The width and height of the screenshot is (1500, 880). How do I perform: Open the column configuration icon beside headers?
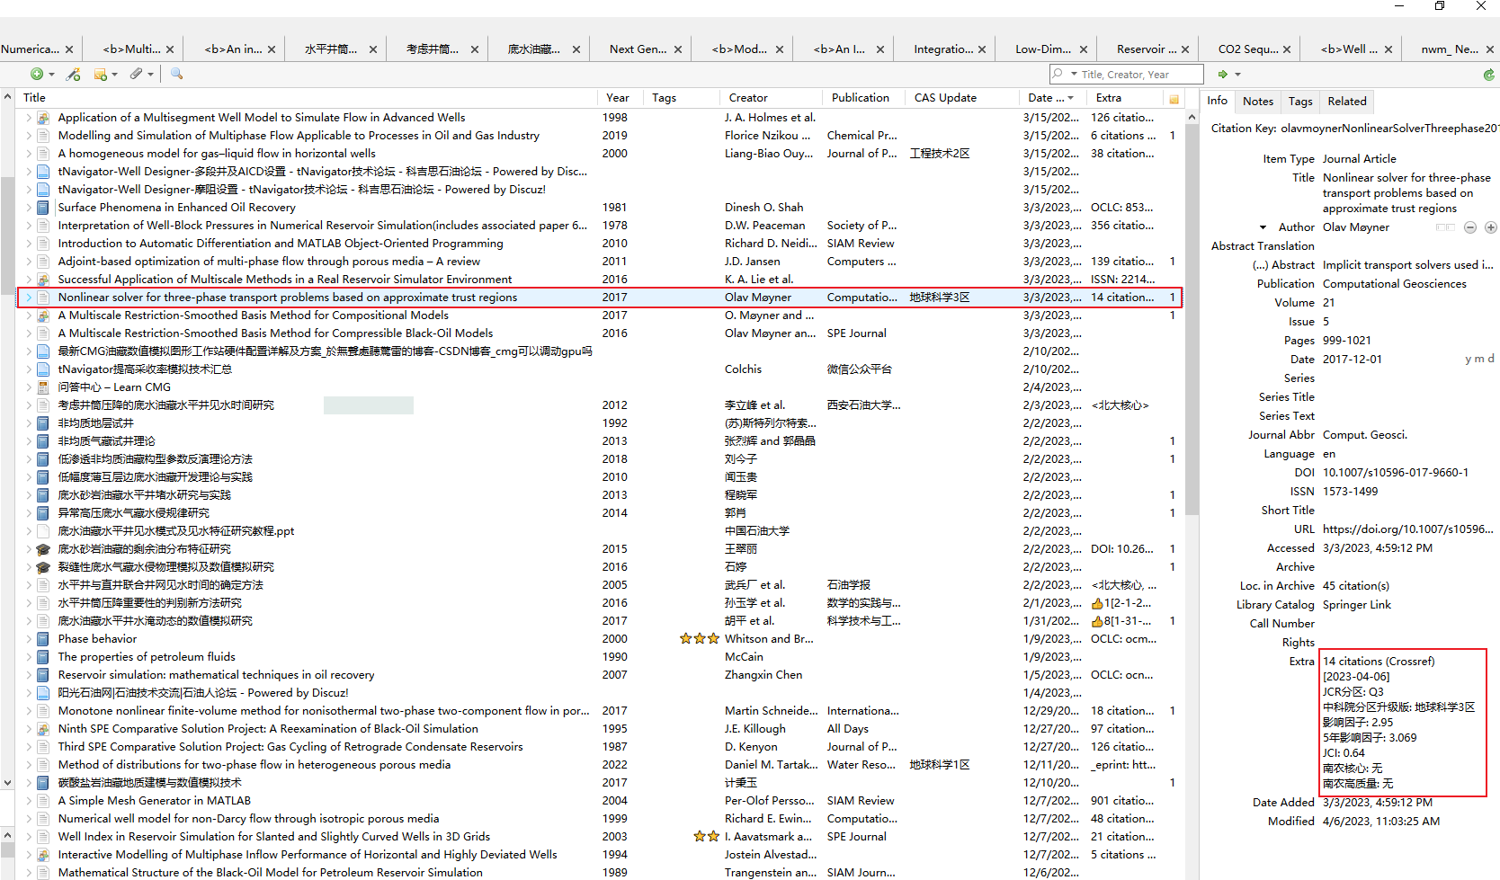click(x=1174, y=98)
